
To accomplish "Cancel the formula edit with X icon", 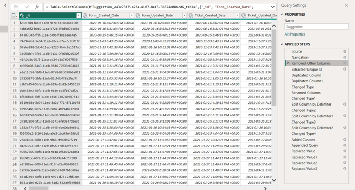I will (x=16, y=7).
